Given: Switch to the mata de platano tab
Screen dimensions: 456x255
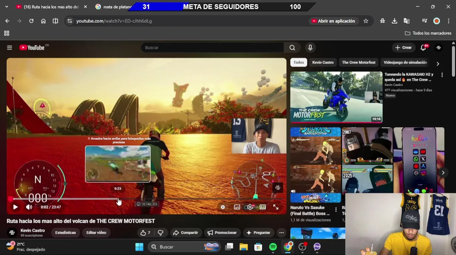Looking at the screenshot, I should point(114,7).
